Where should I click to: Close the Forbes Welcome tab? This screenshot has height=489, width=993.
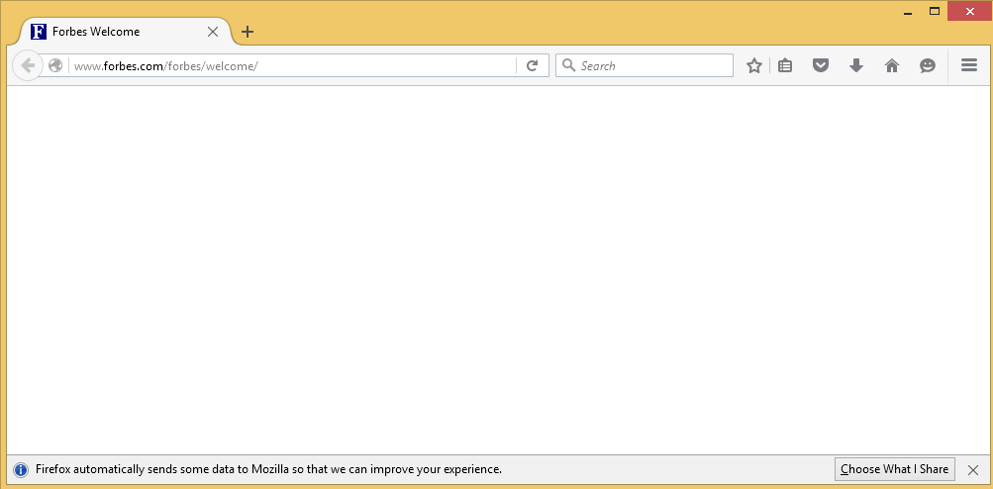[213, 32]
